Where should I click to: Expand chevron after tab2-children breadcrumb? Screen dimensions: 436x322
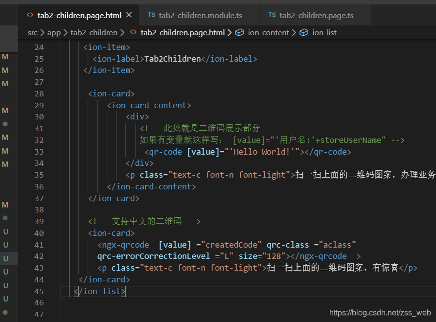pos(122,33)
